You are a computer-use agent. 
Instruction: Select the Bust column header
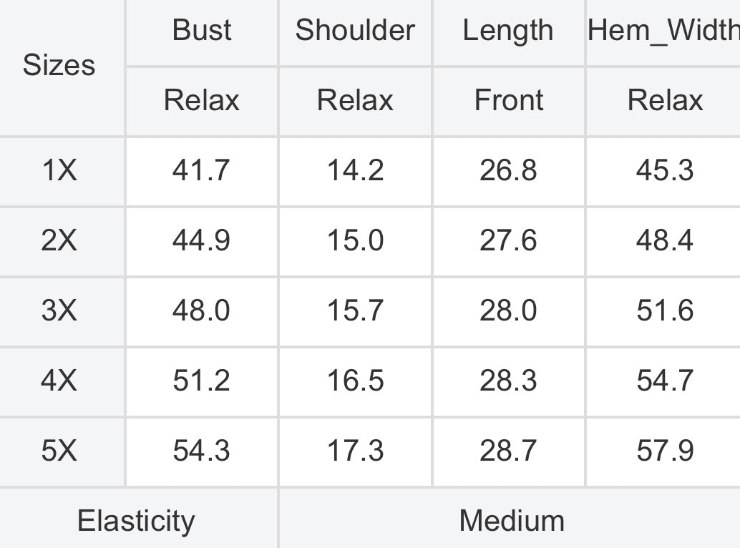coord(202,31)
